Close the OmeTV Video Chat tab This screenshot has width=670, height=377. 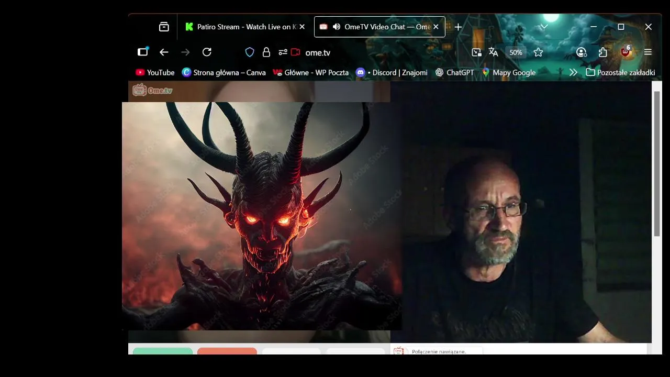435,27
